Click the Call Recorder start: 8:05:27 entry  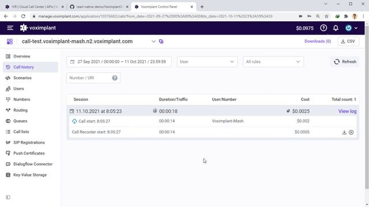click(x=96, y=132)
